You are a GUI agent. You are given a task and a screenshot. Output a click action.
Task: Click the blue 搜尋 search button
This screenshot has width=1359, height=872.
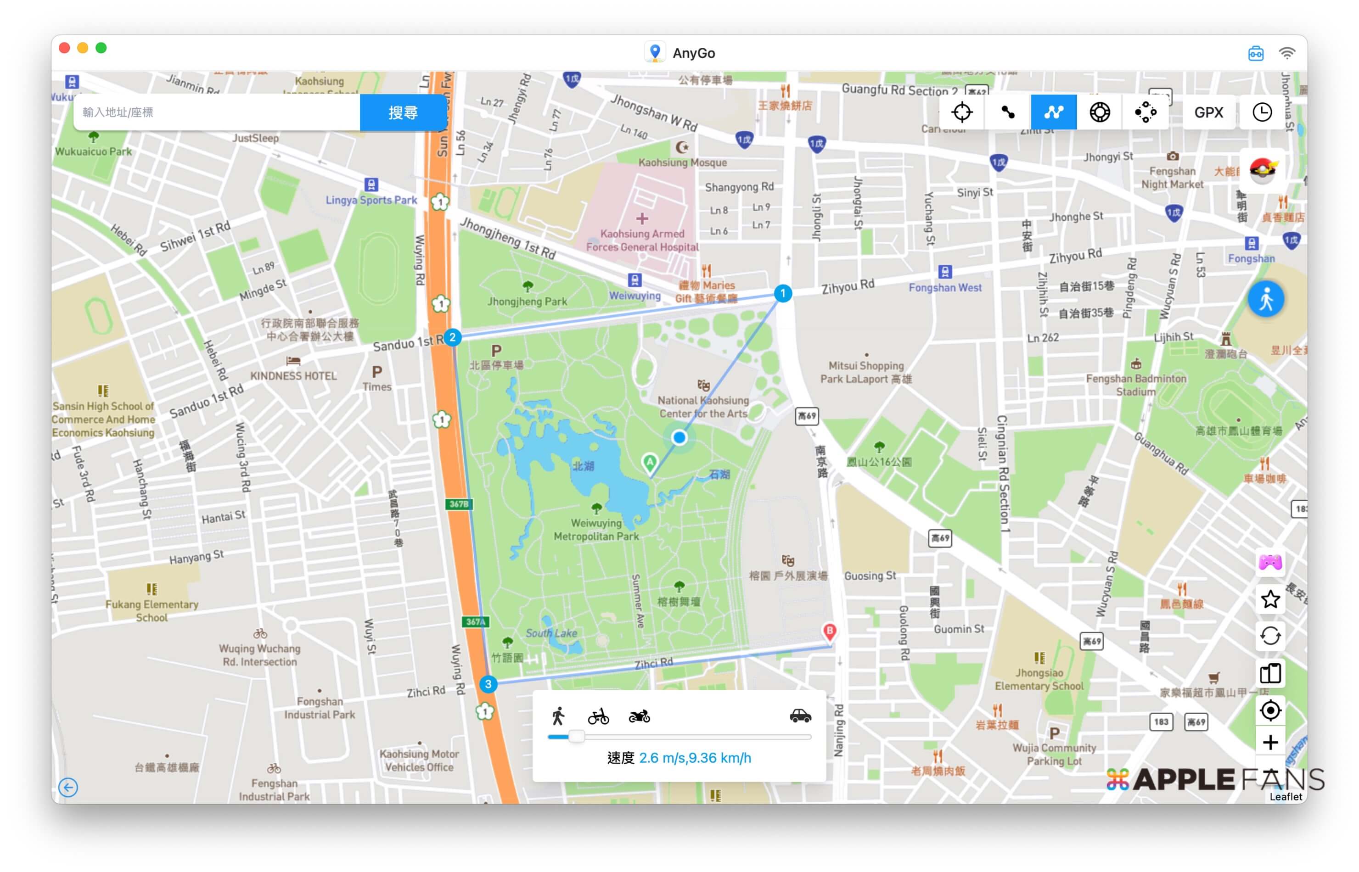403,112
